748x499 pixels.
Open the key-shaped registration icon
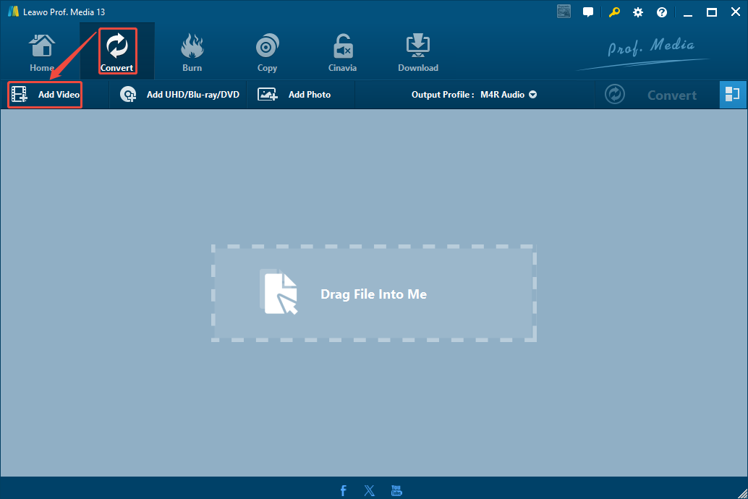(x=614, y=12)
